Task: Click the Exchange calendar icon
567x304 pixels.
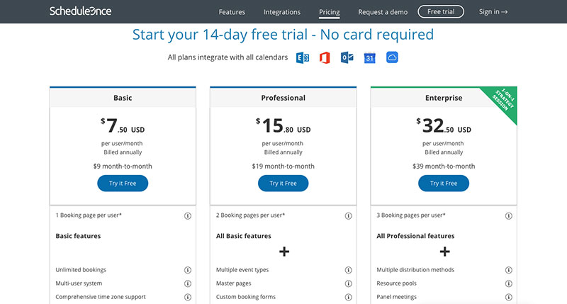Action: click(x=303, y=58)
